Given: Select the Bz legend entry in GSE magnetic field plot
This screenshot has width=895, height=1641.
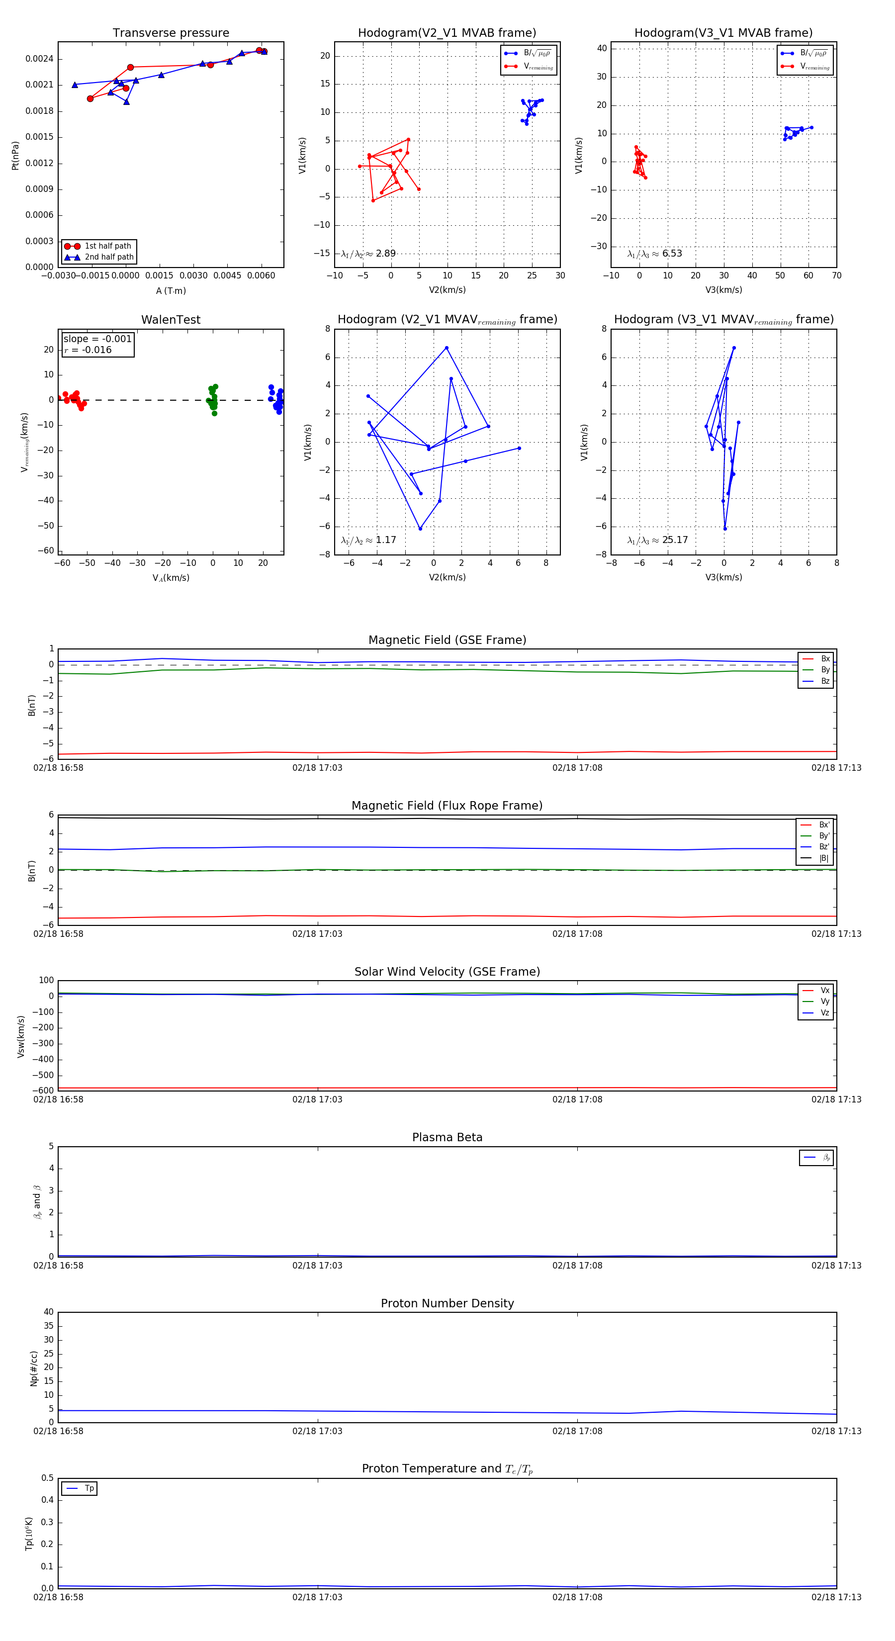Looking at the screenshot, I should pyautogui.click(x=816, y=681).
